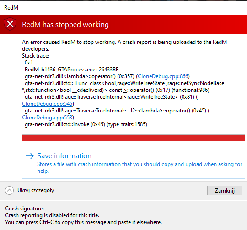This screenshot has height=230, width=247.
Task: Click the 'press Ctrl-C to copy' hint text
Action: [x=84, y=222]
